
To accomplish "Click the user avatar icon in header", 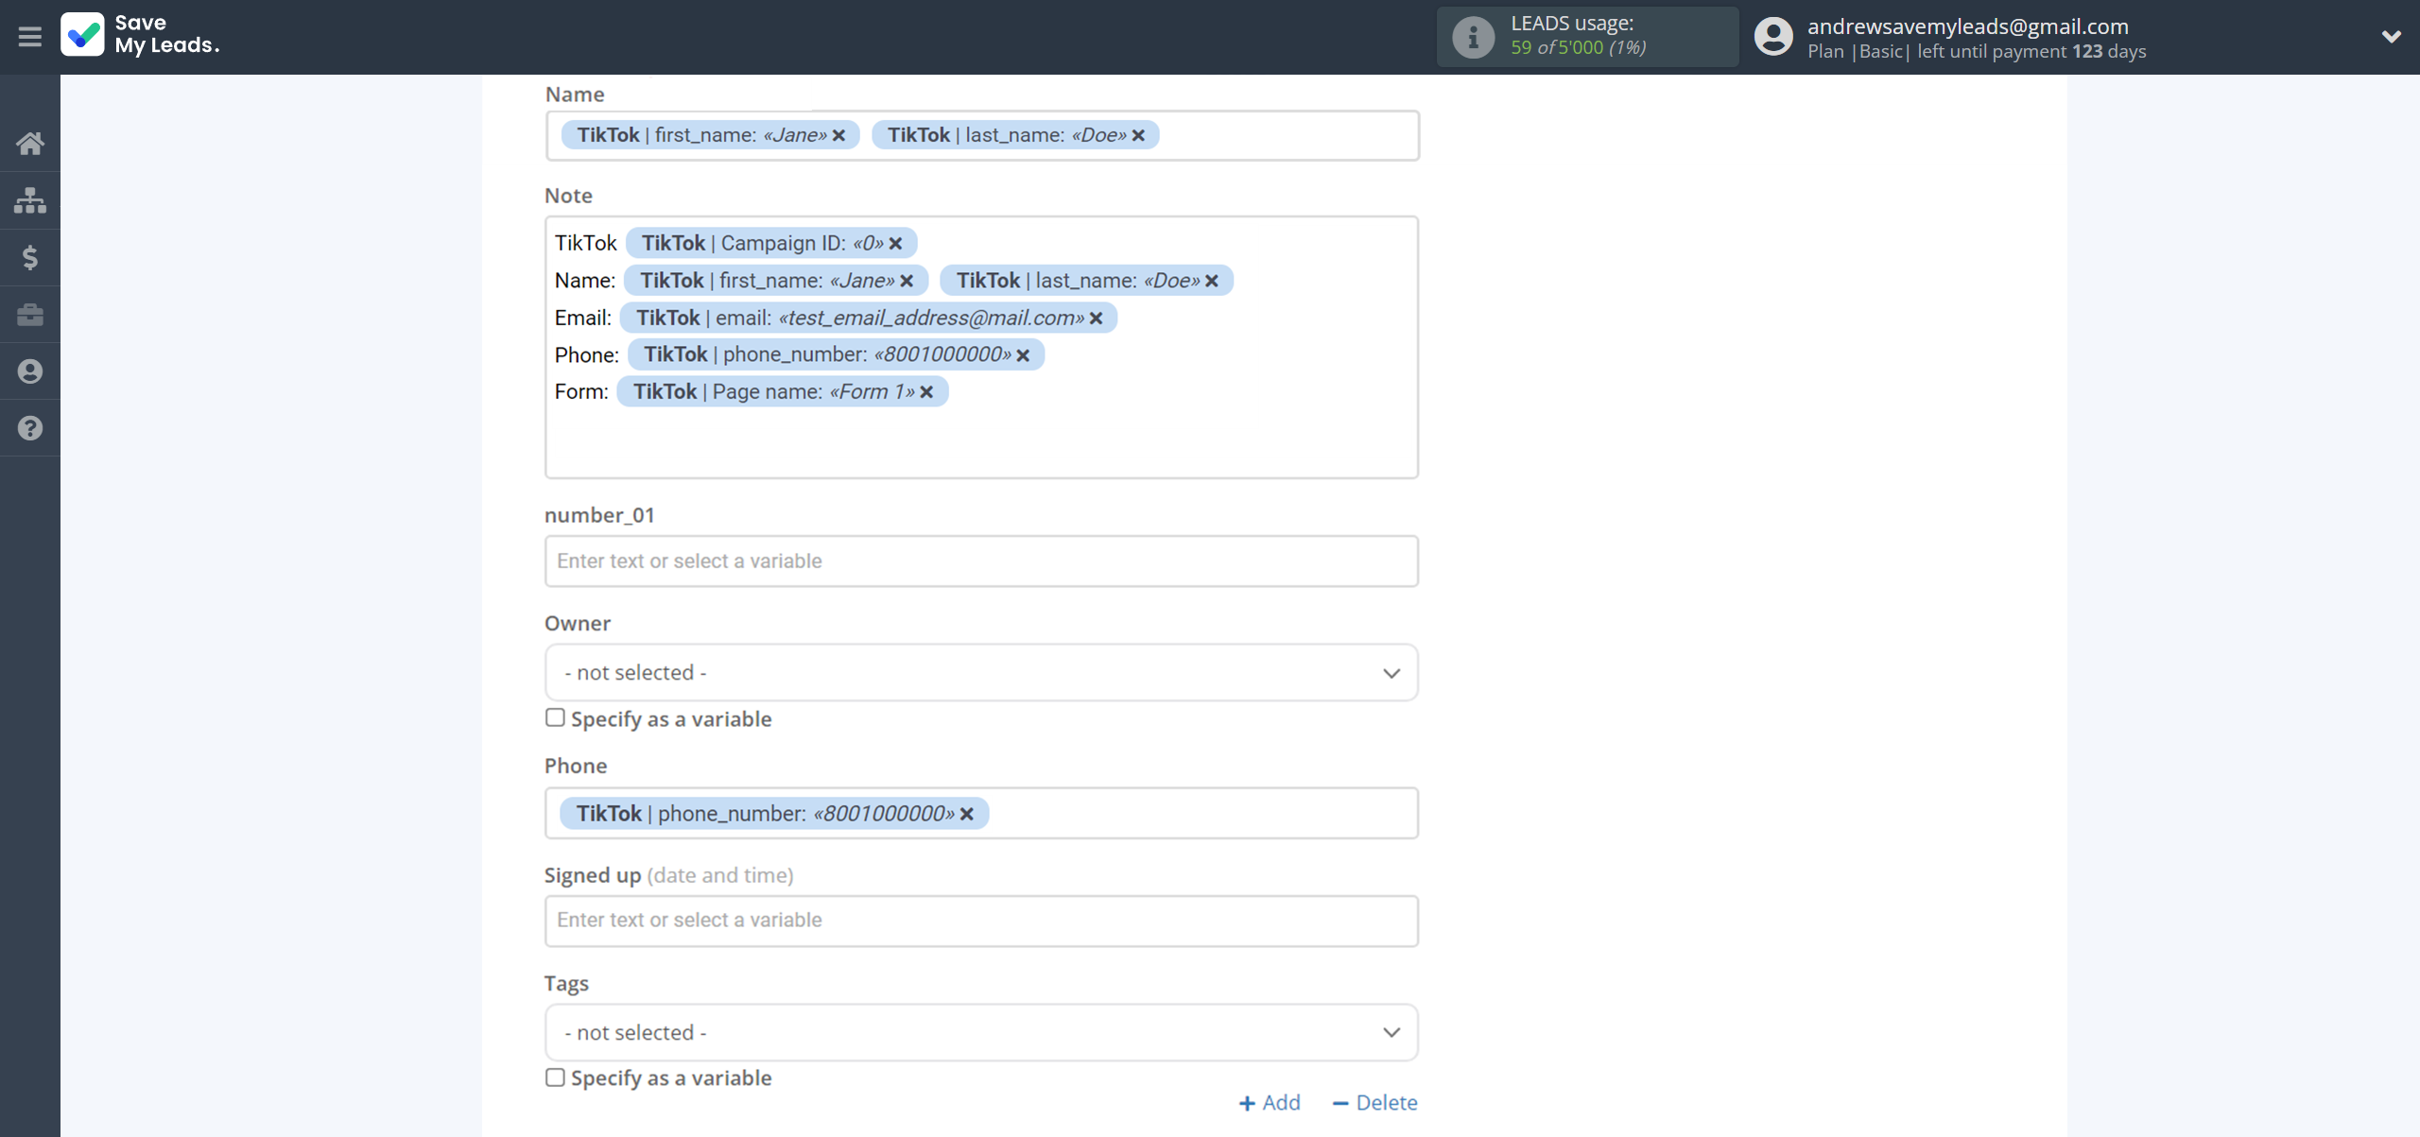I will coord(1772,37).
